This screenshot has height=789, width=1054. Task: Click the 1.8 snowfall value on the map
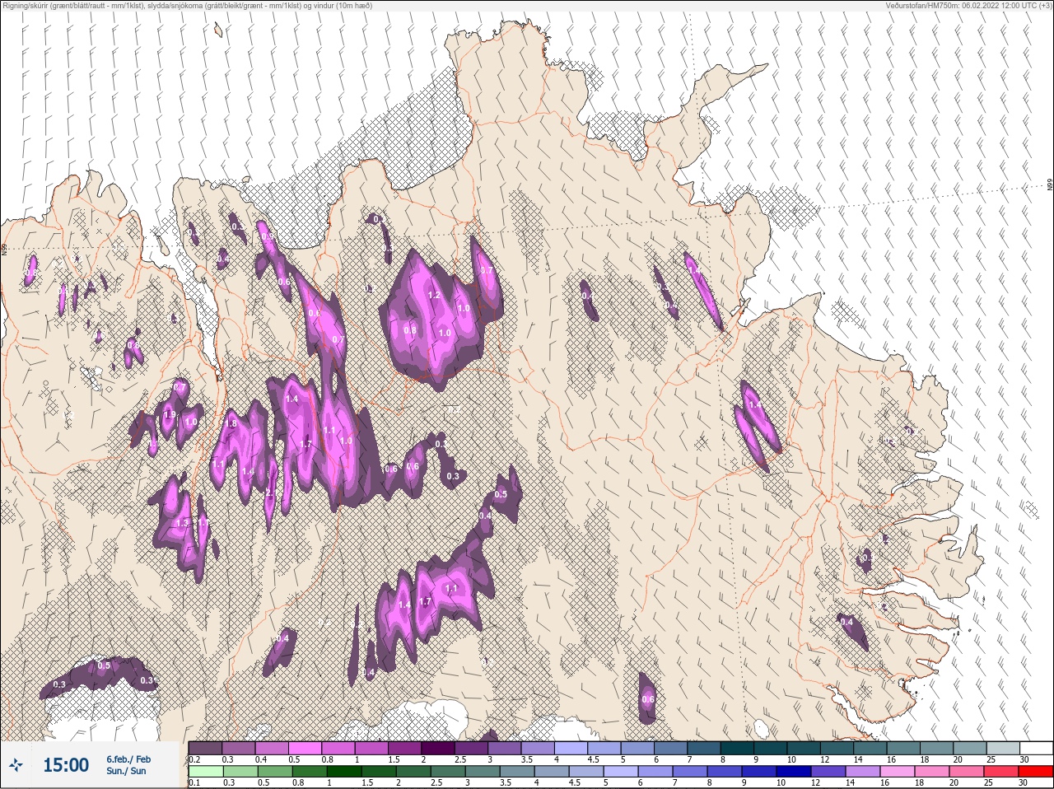point(231,423)
